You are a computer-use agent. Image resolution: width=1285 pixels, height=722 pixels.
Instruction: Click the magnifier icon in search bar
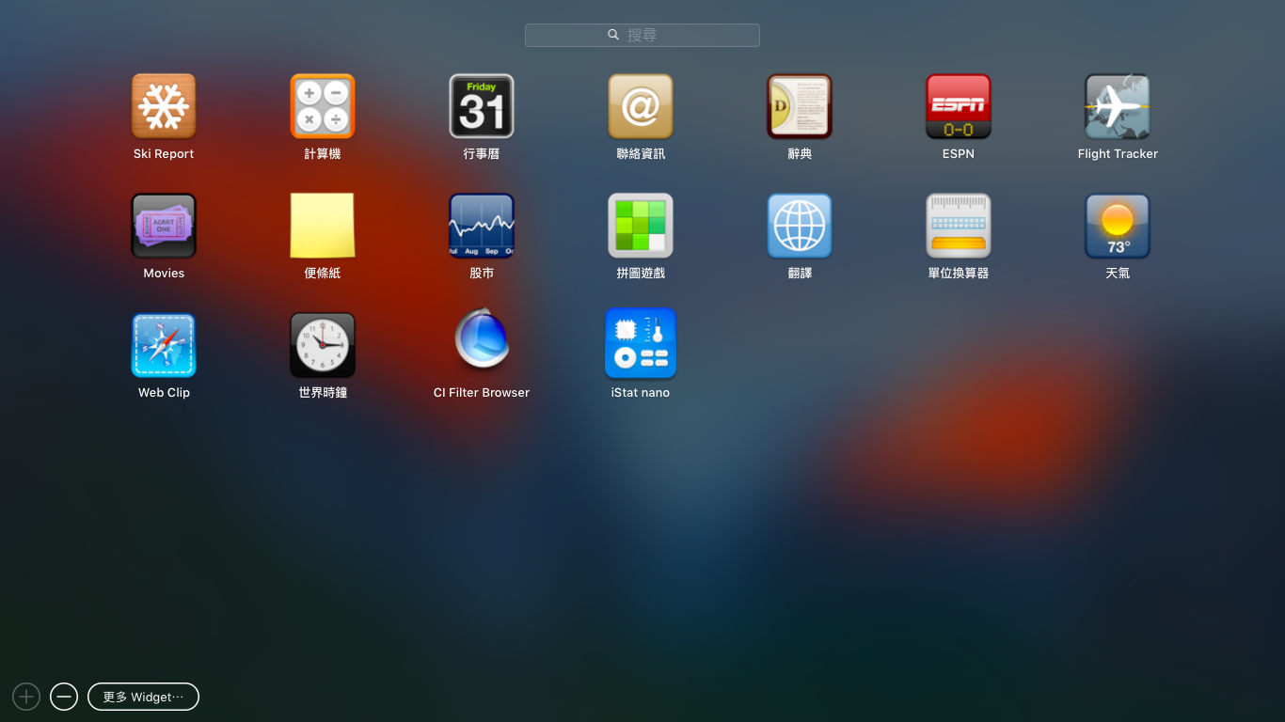point(613,35)
